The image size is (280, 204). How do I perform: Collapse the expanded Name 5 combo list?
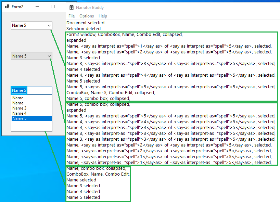click(x=49, y=90)
